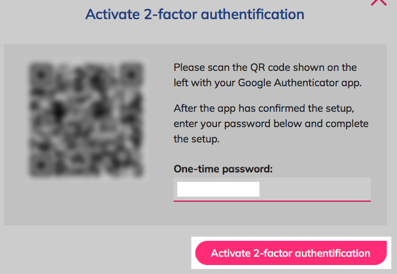Screen dimensions: 397x274
Task: Click the final "the setup." text line
Action: click(x=197, y=139)
